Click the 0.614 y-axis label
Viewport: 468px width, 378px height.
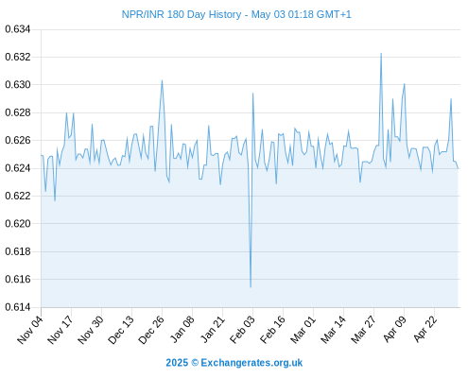[x=18, y=307]
